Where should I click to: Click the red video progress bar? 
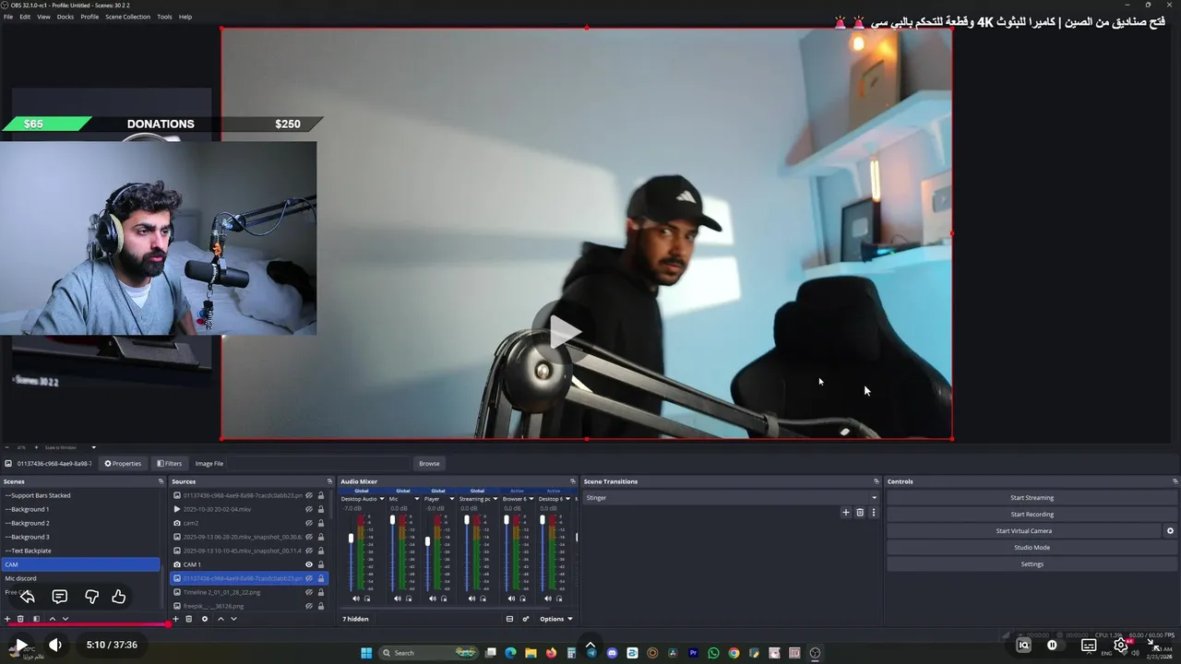pos(89,624)
